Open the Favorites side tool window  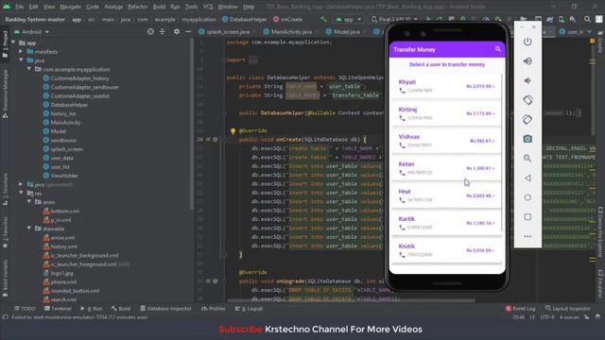coord(5,231)
